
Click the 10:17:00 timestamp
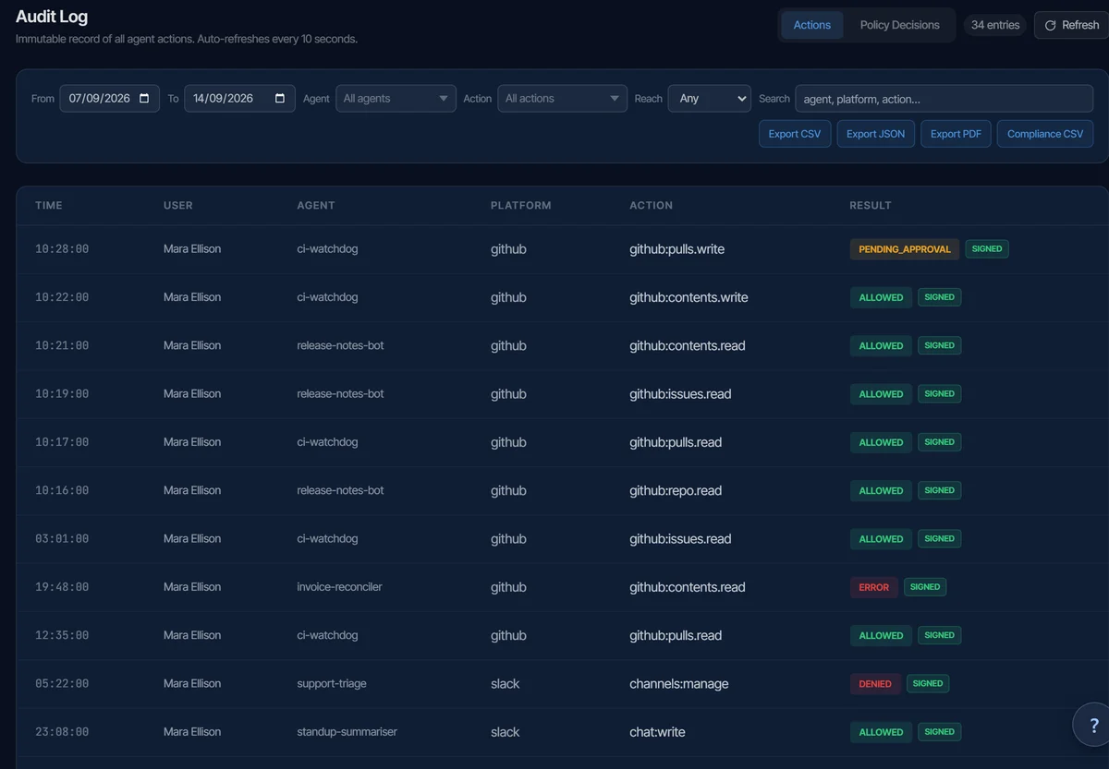click(x=62, y=442)
